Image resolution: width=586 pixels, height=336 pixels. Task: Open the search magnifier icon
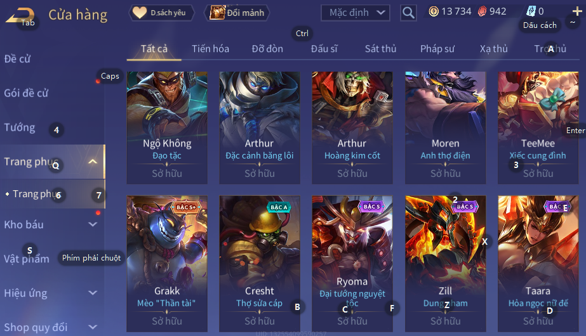(x=408, y=13)
